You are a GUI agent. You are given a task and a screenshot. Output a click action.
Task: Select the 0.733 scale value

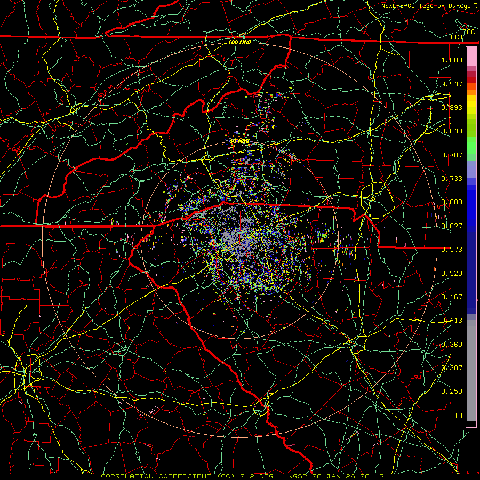pos(452,179)
